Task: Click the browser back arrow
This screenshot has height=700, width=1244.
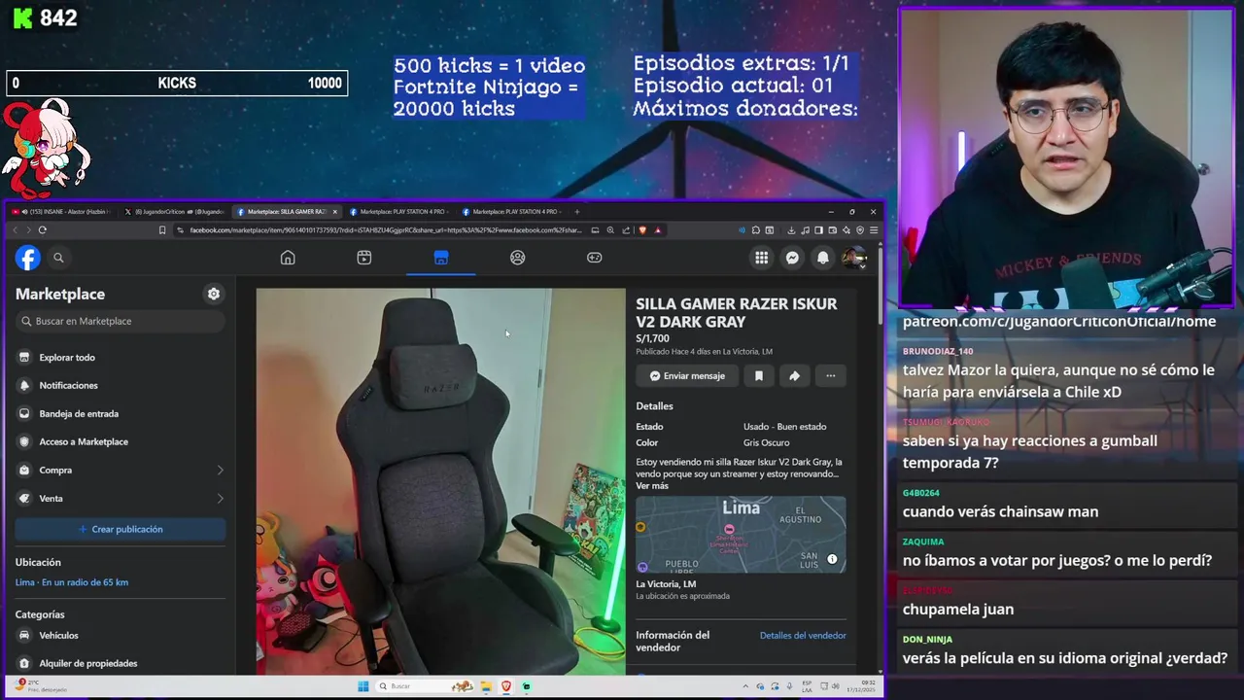Action: tap(15, 230)
